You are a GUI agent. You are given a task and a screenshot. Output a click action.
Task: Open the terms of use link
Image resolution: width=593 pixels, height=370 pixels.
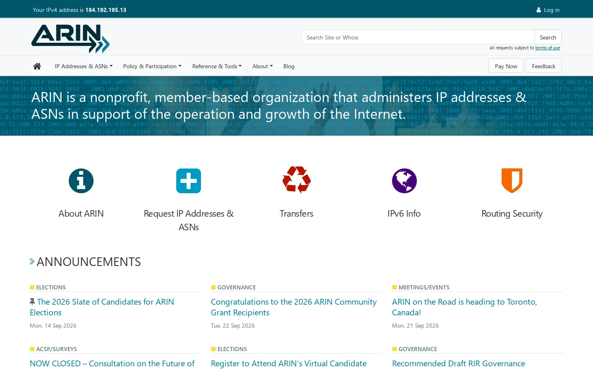[x=548, y=48]
